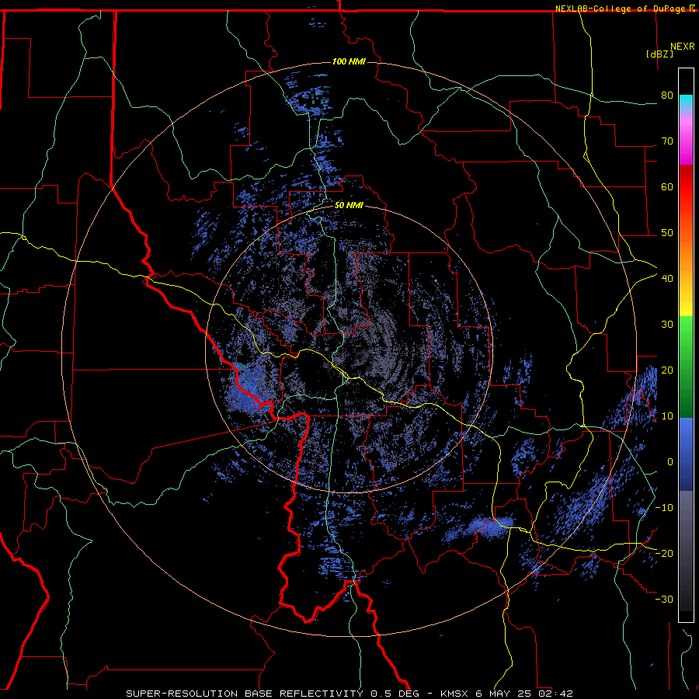
Task: Click the 40 value on dBZ scale
Action: 667,279
